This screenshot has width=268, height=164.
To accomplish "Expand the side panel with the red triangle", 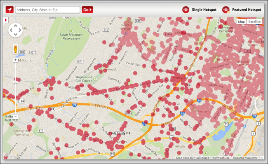I will [x=6, y=20].
